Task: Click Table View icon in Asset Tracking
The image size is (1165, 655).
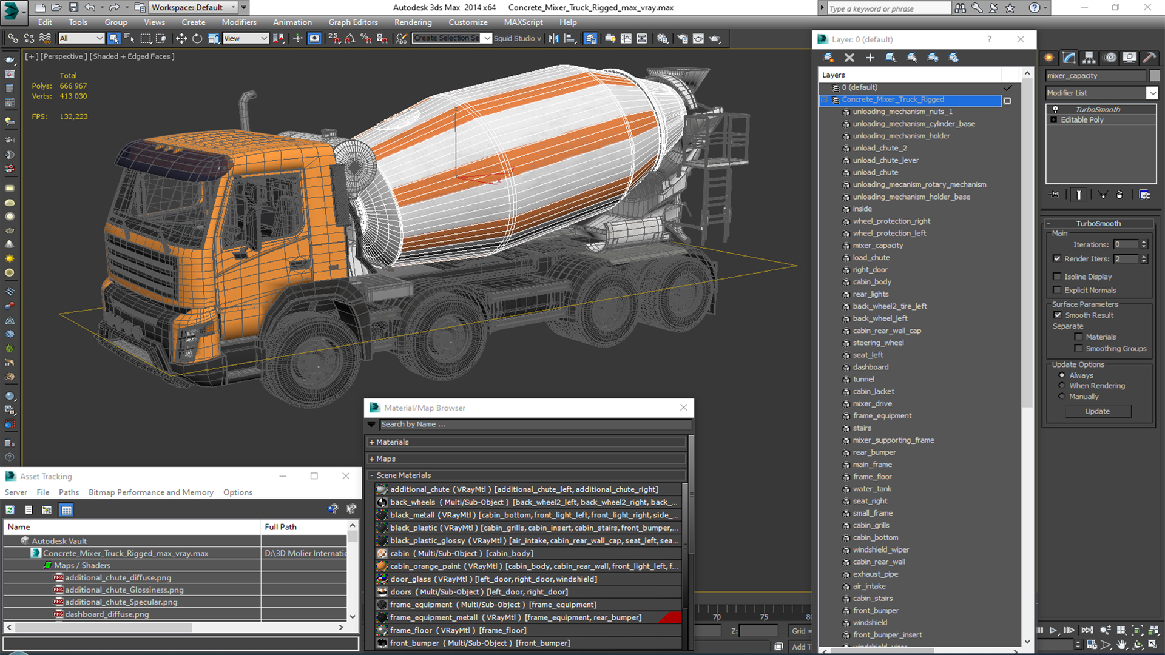Action: tap(67, 510)
